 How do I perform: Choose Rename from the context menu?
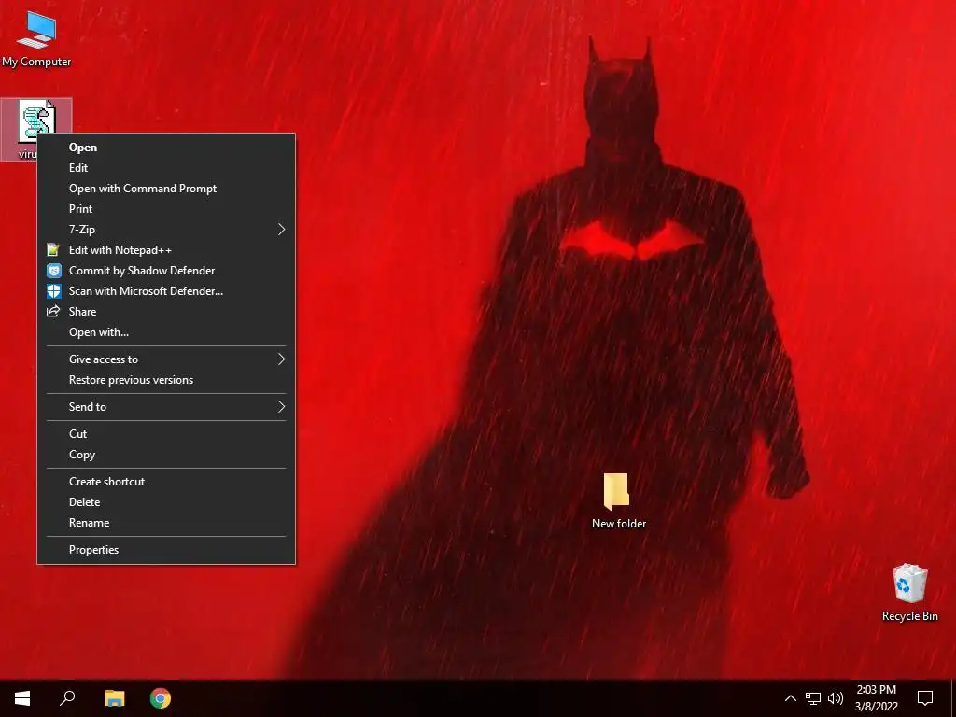[166, 523]
